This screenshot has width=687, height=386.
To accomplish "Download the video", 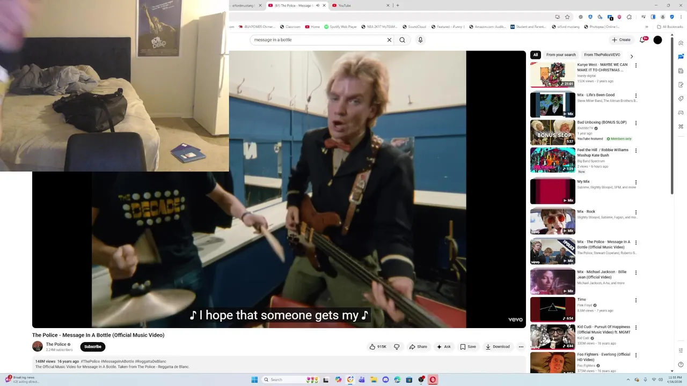I will (498, 347).
